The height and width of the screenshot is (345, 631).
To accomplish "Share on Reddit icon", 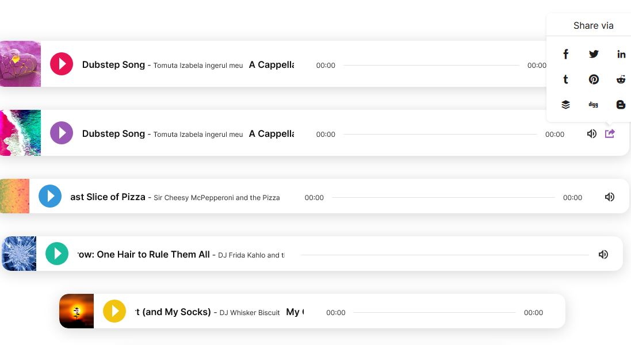I will pos(621,79).
